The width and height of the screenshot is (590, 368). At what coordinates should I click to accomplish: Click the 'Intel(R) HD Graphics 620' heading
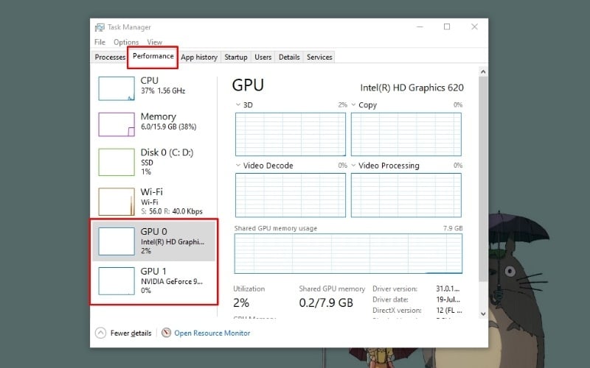(412, 88)
